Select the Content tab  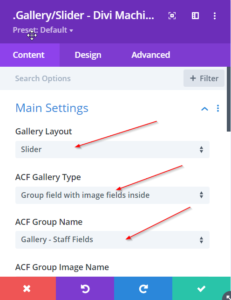click(x=28, y=55)
